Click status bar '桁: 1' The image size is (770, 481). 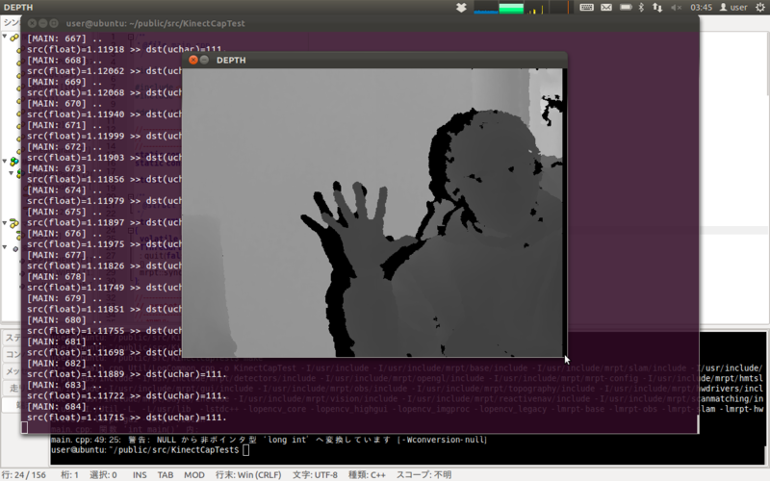(69, 474)
